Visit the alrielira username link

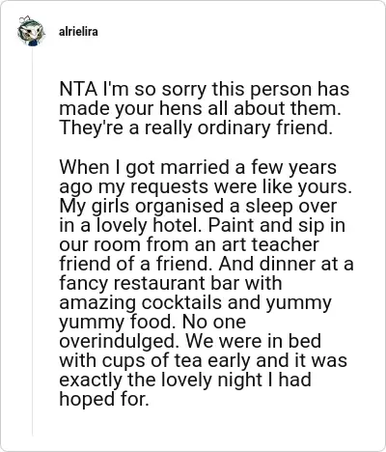pos(78,32)
